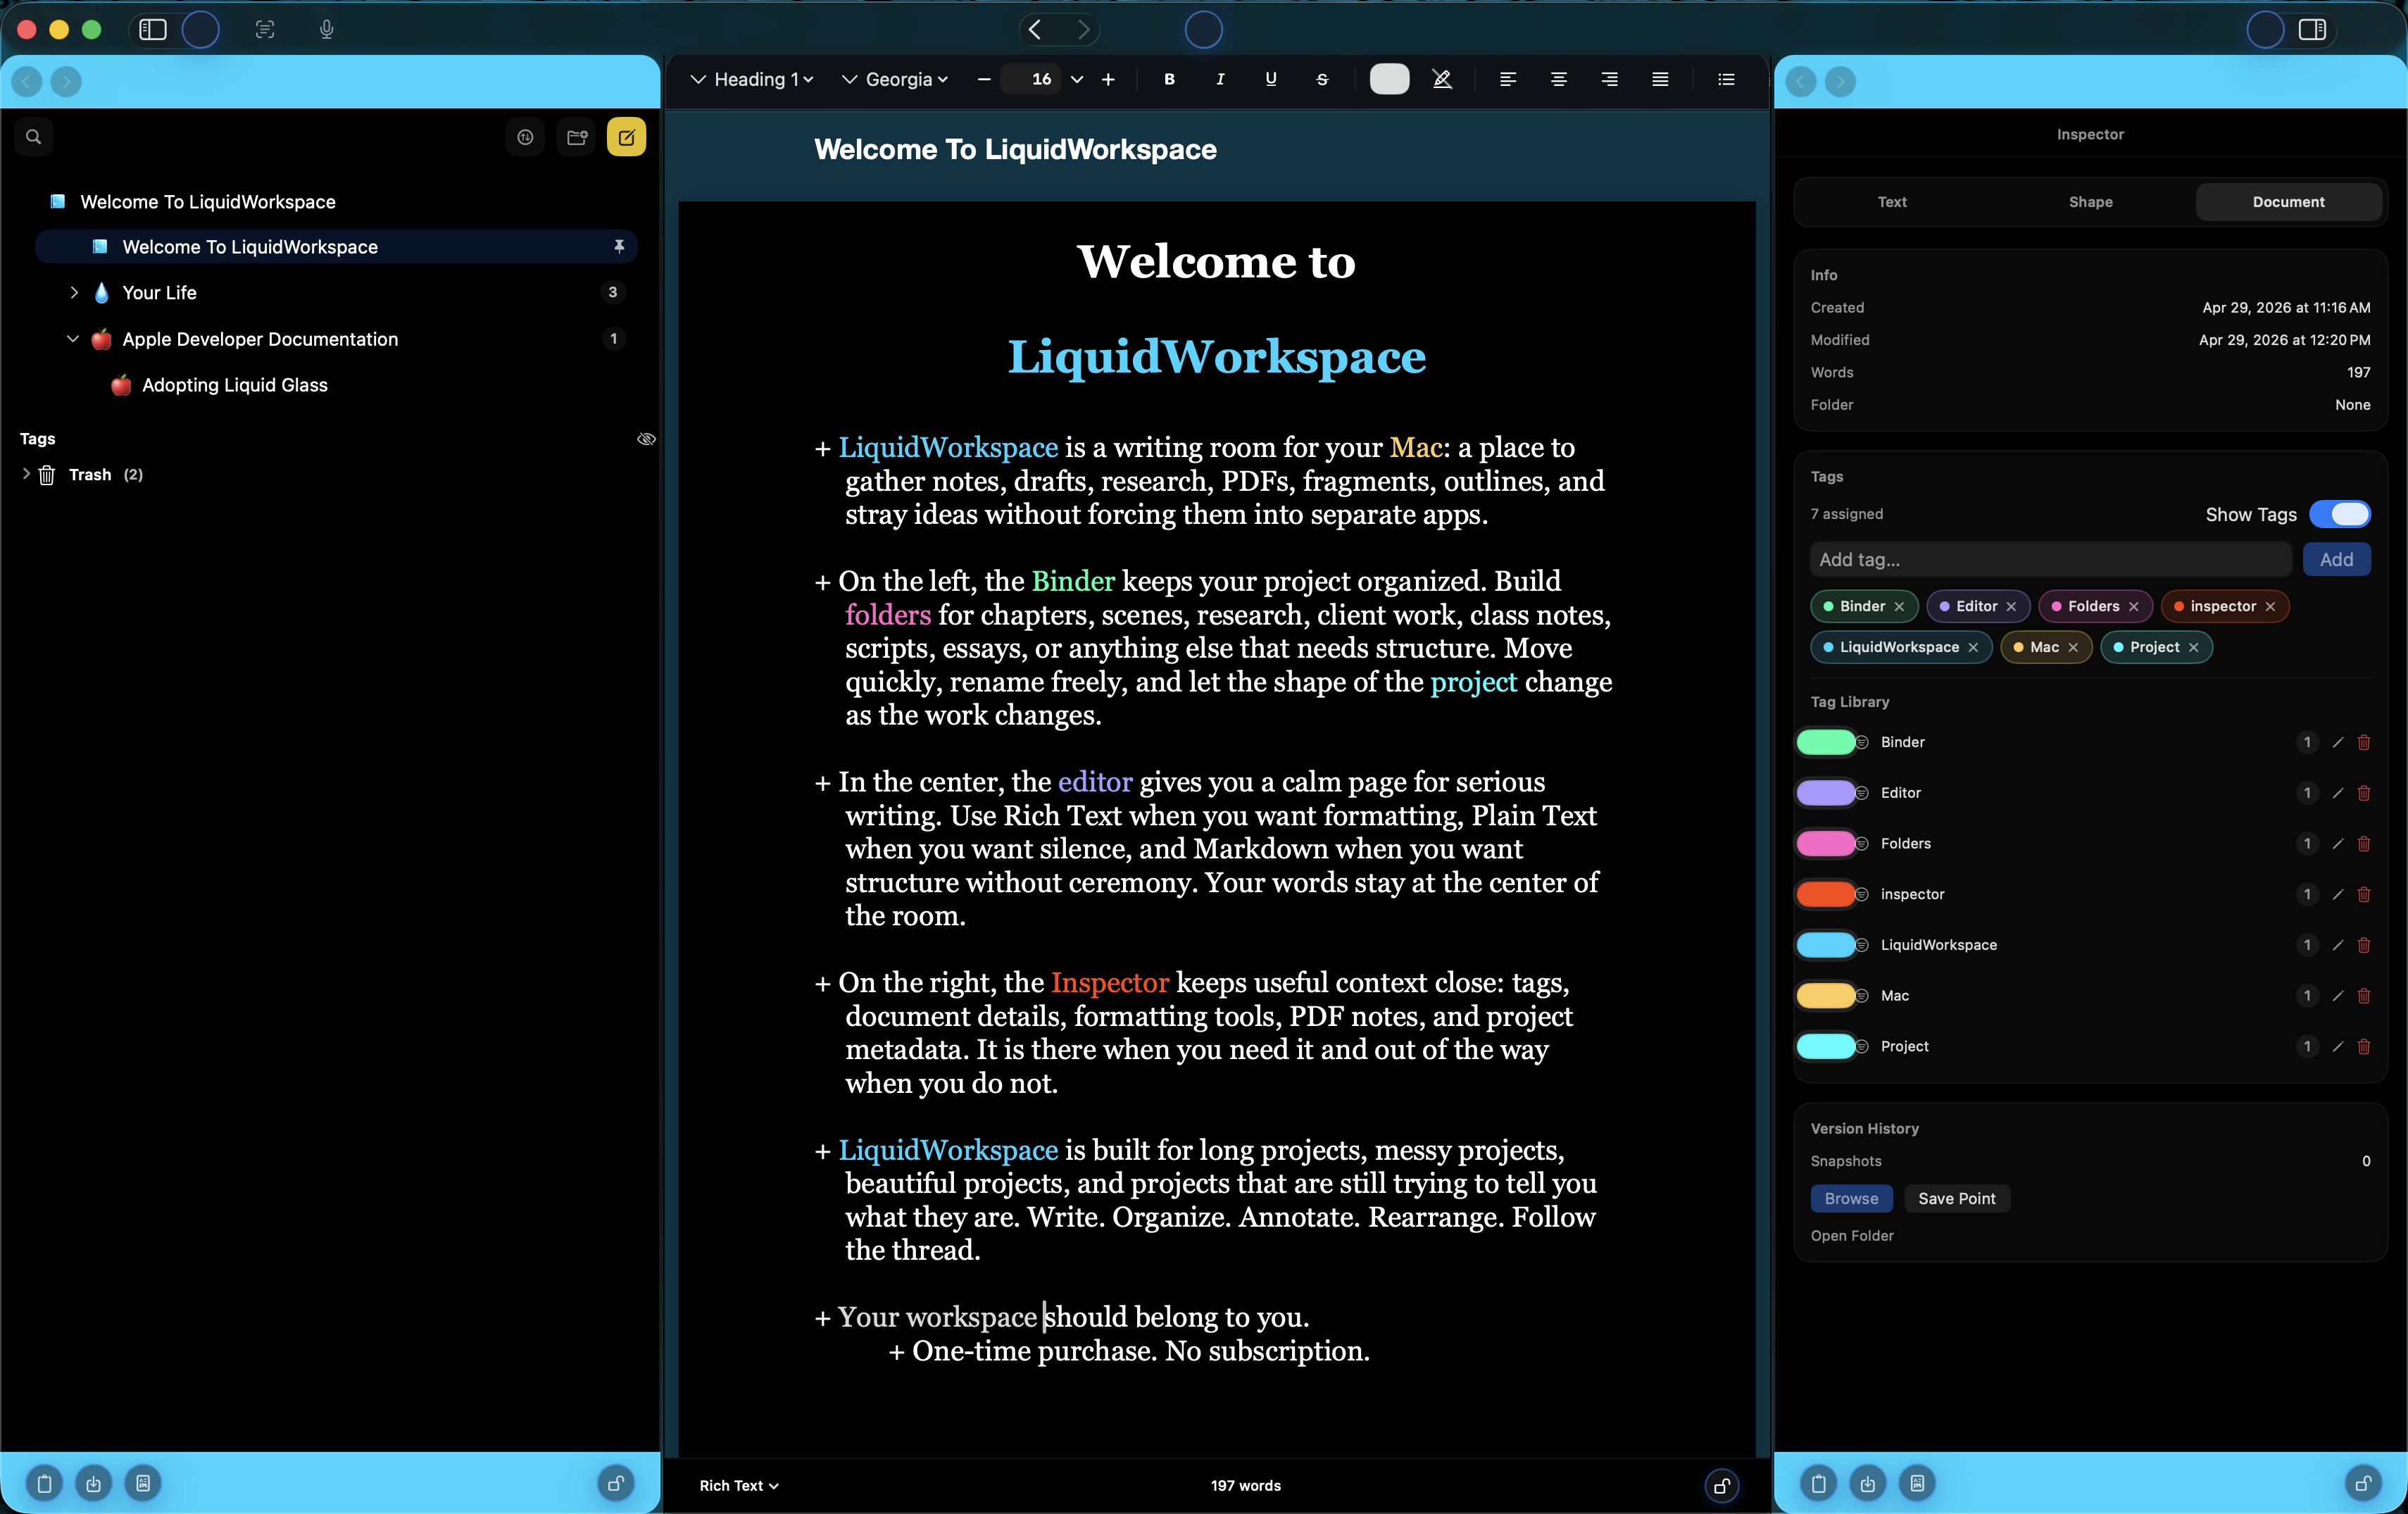
Task: Select the Document inspector tab
Action: [2289, 201]
